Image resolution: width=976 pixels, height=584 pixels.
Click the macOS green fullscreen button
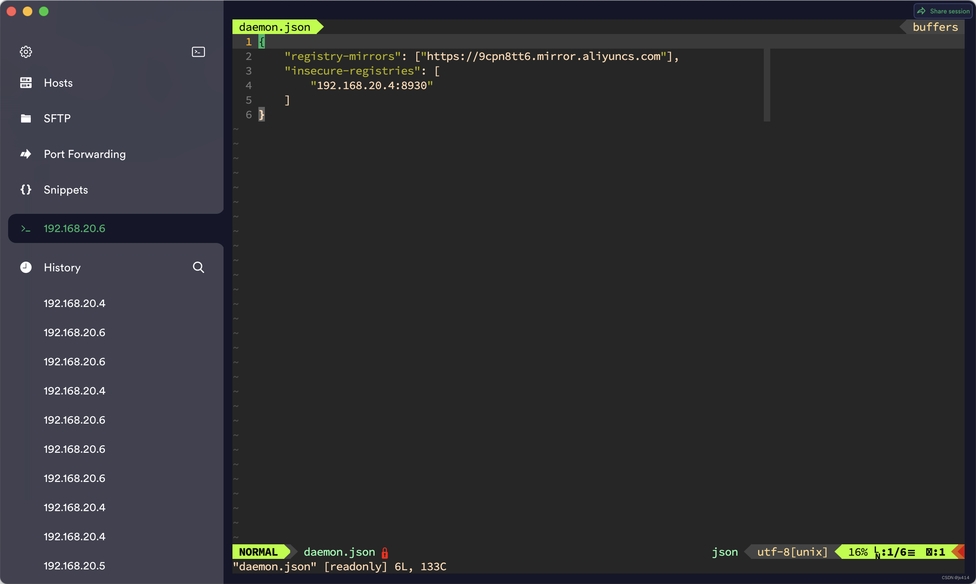pyautogui.click(x=44, y=11)
